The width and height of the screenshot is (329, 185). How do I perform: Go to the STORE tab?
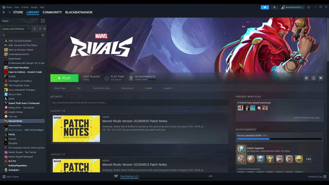[18, 12]
